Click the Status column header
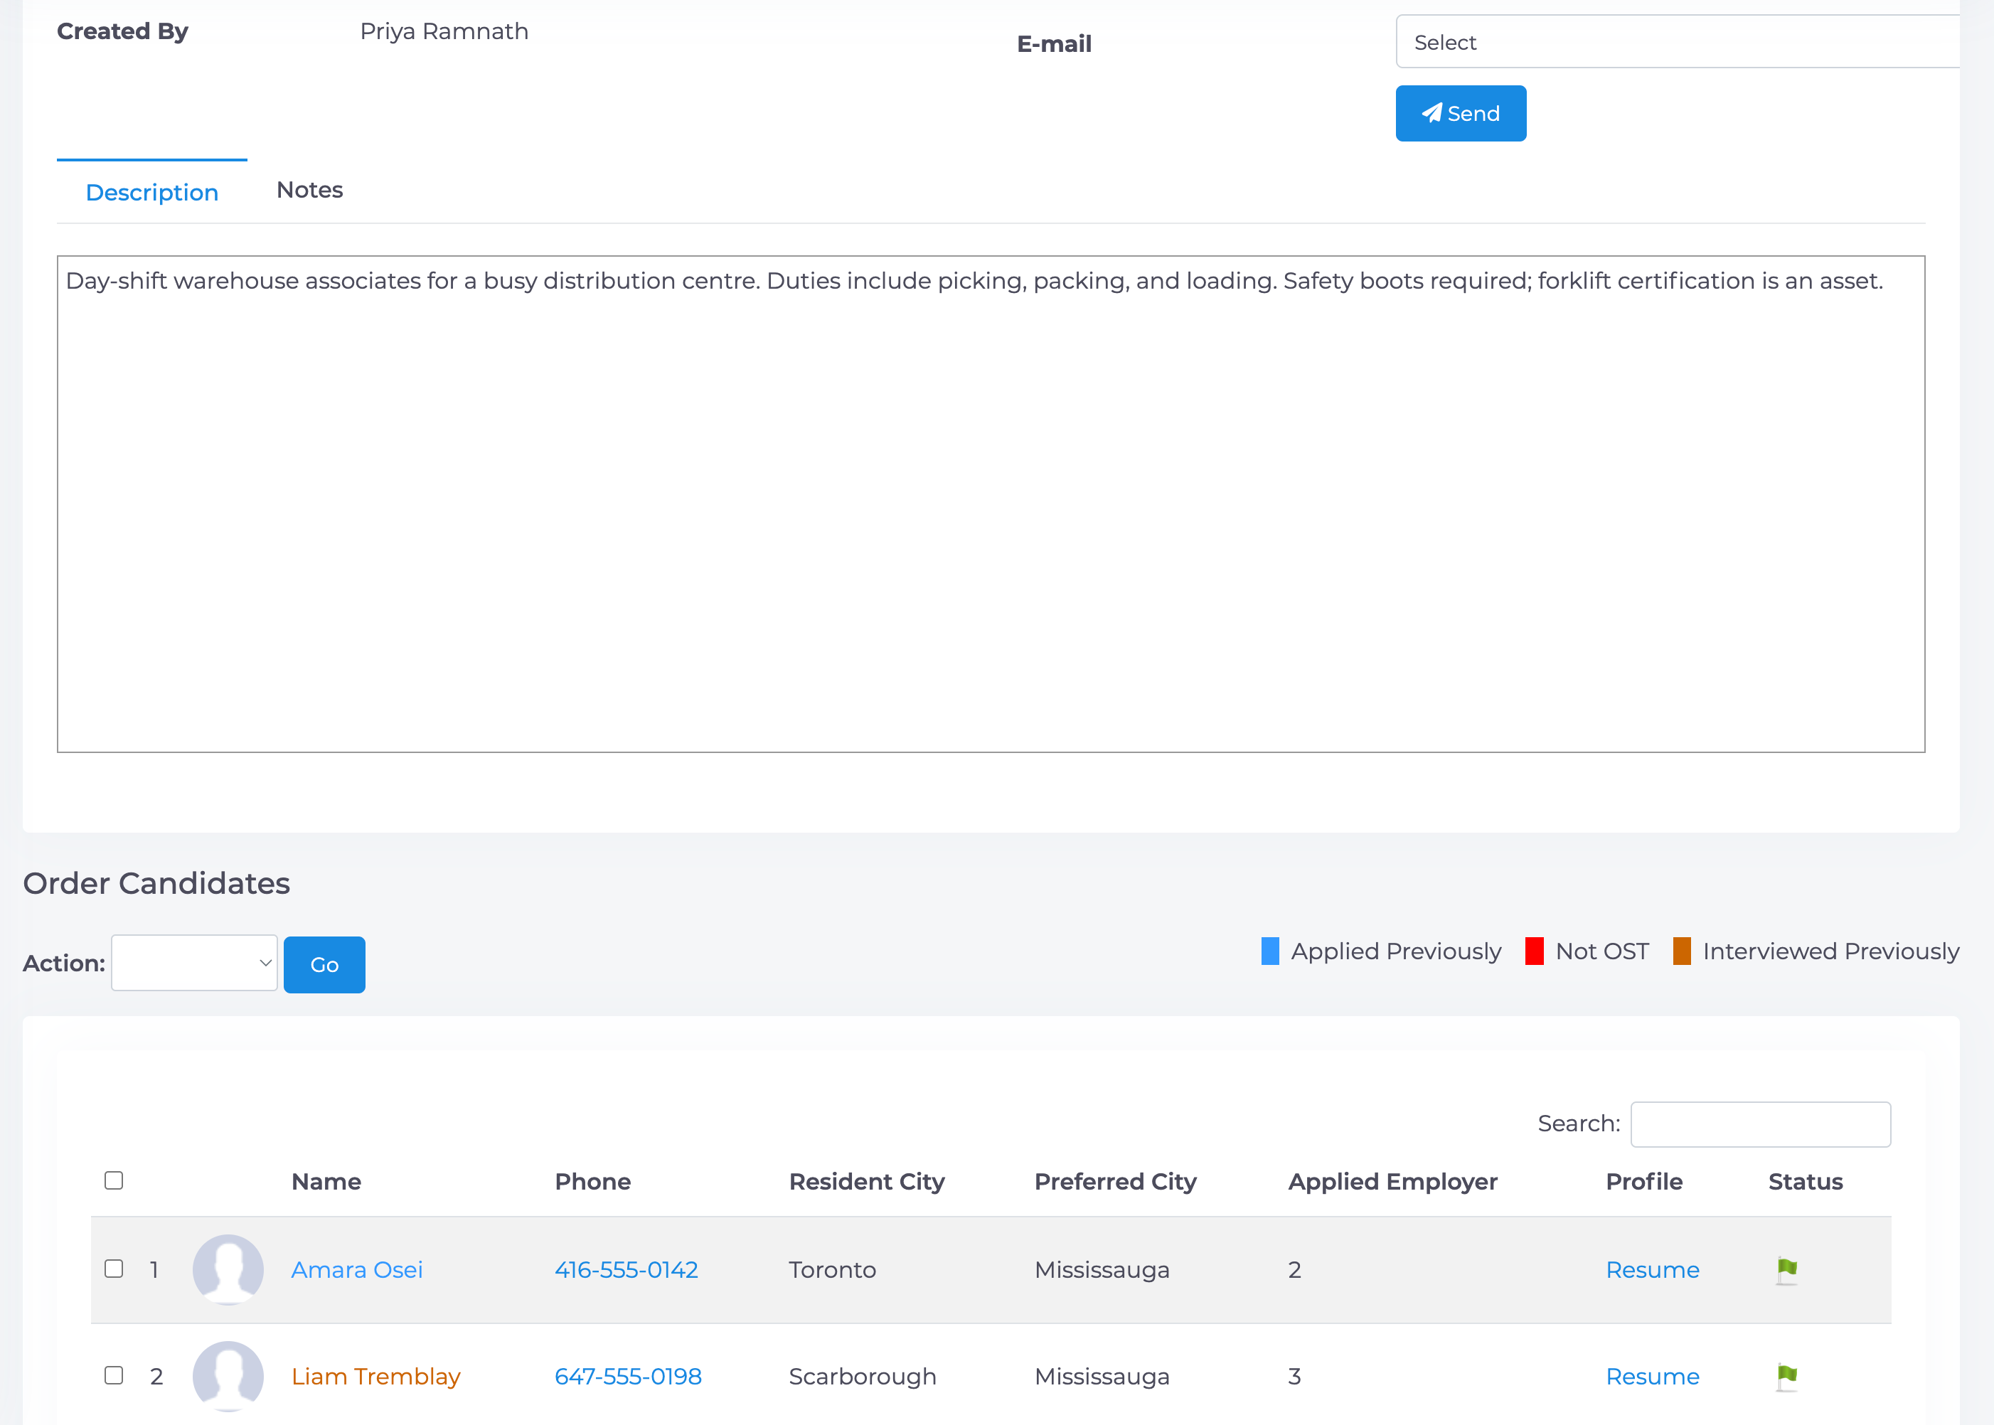The width and height of the screenshot is (1994, 1425). click(1806, 1182)
